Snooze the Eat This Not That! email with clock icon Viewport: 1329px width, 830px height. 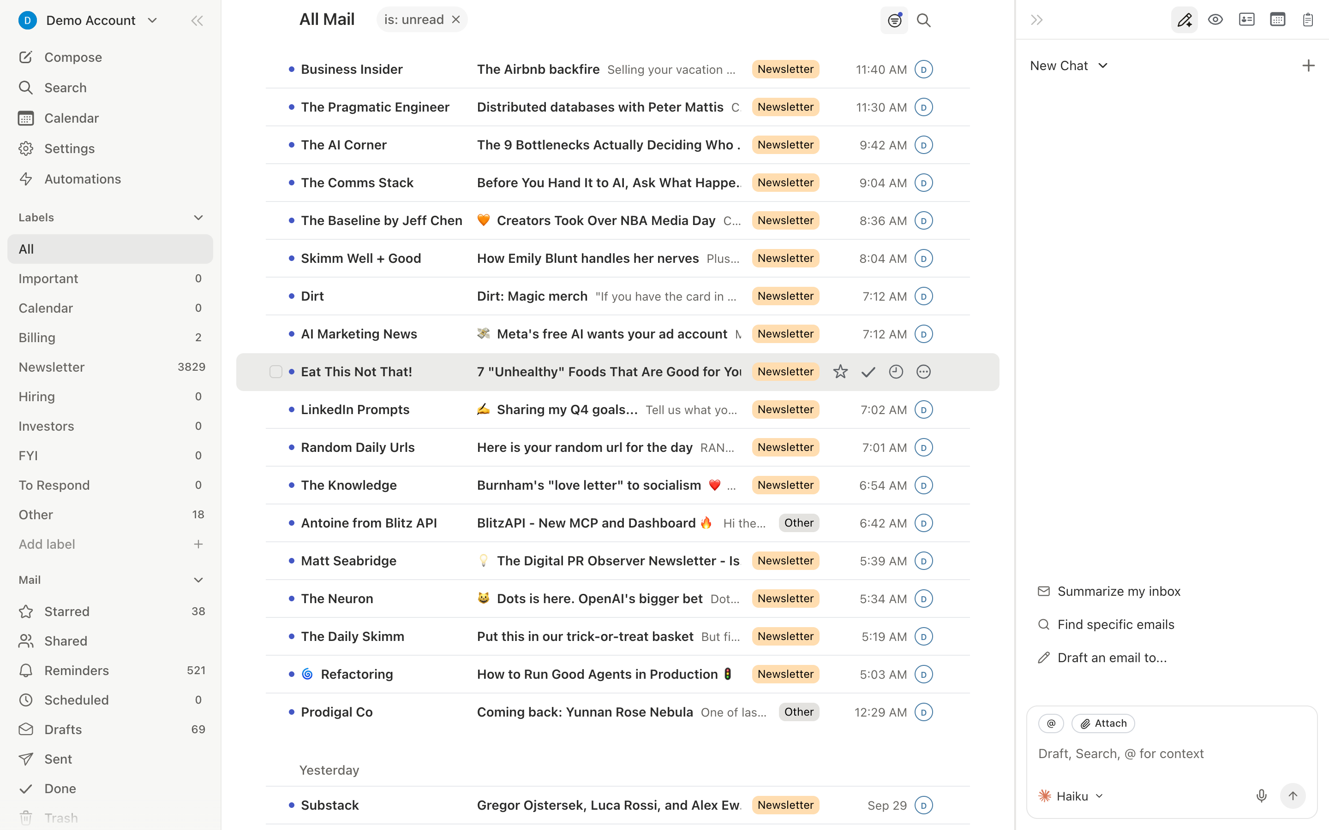(x=896, y=372)
